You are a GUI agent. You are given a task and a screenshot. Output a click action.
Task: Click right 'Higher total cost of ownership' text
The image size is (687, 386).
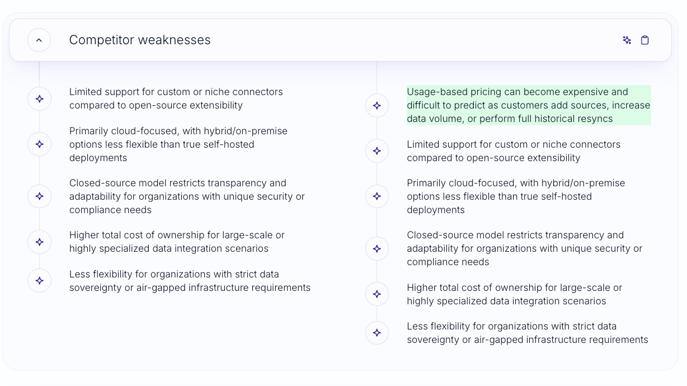point(515,294)
